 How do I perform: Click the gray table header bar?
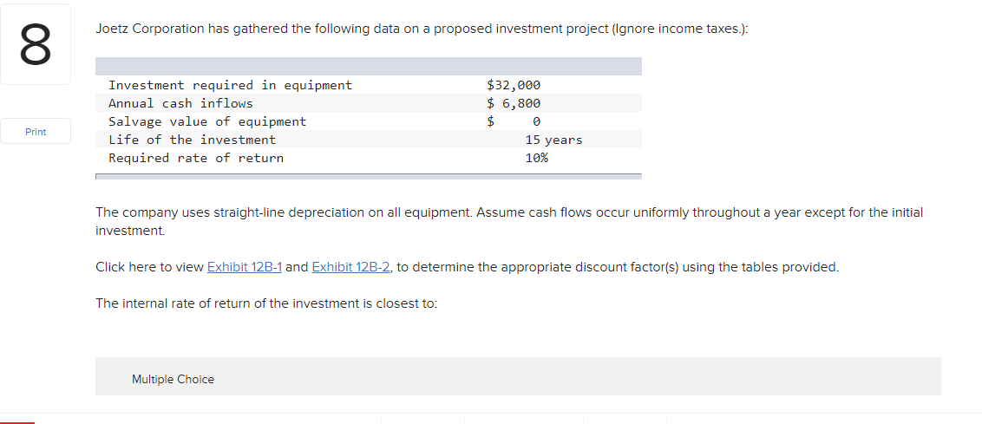pyautogui.click(x=369, y=66)
